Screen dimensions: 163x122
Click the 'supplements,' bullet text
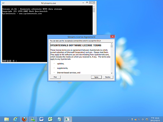pos(62,68)
